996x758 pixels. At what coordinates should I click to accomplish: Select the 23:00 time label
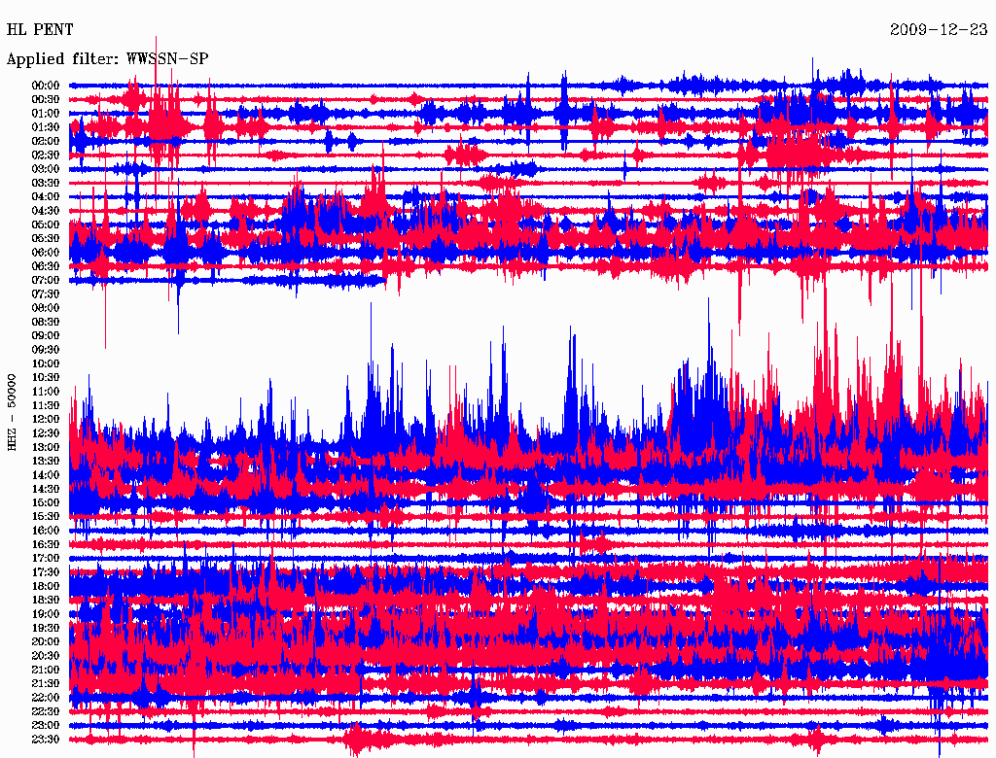tap(46, 725)
